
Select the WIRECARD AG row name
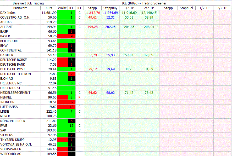pos(11,154)
